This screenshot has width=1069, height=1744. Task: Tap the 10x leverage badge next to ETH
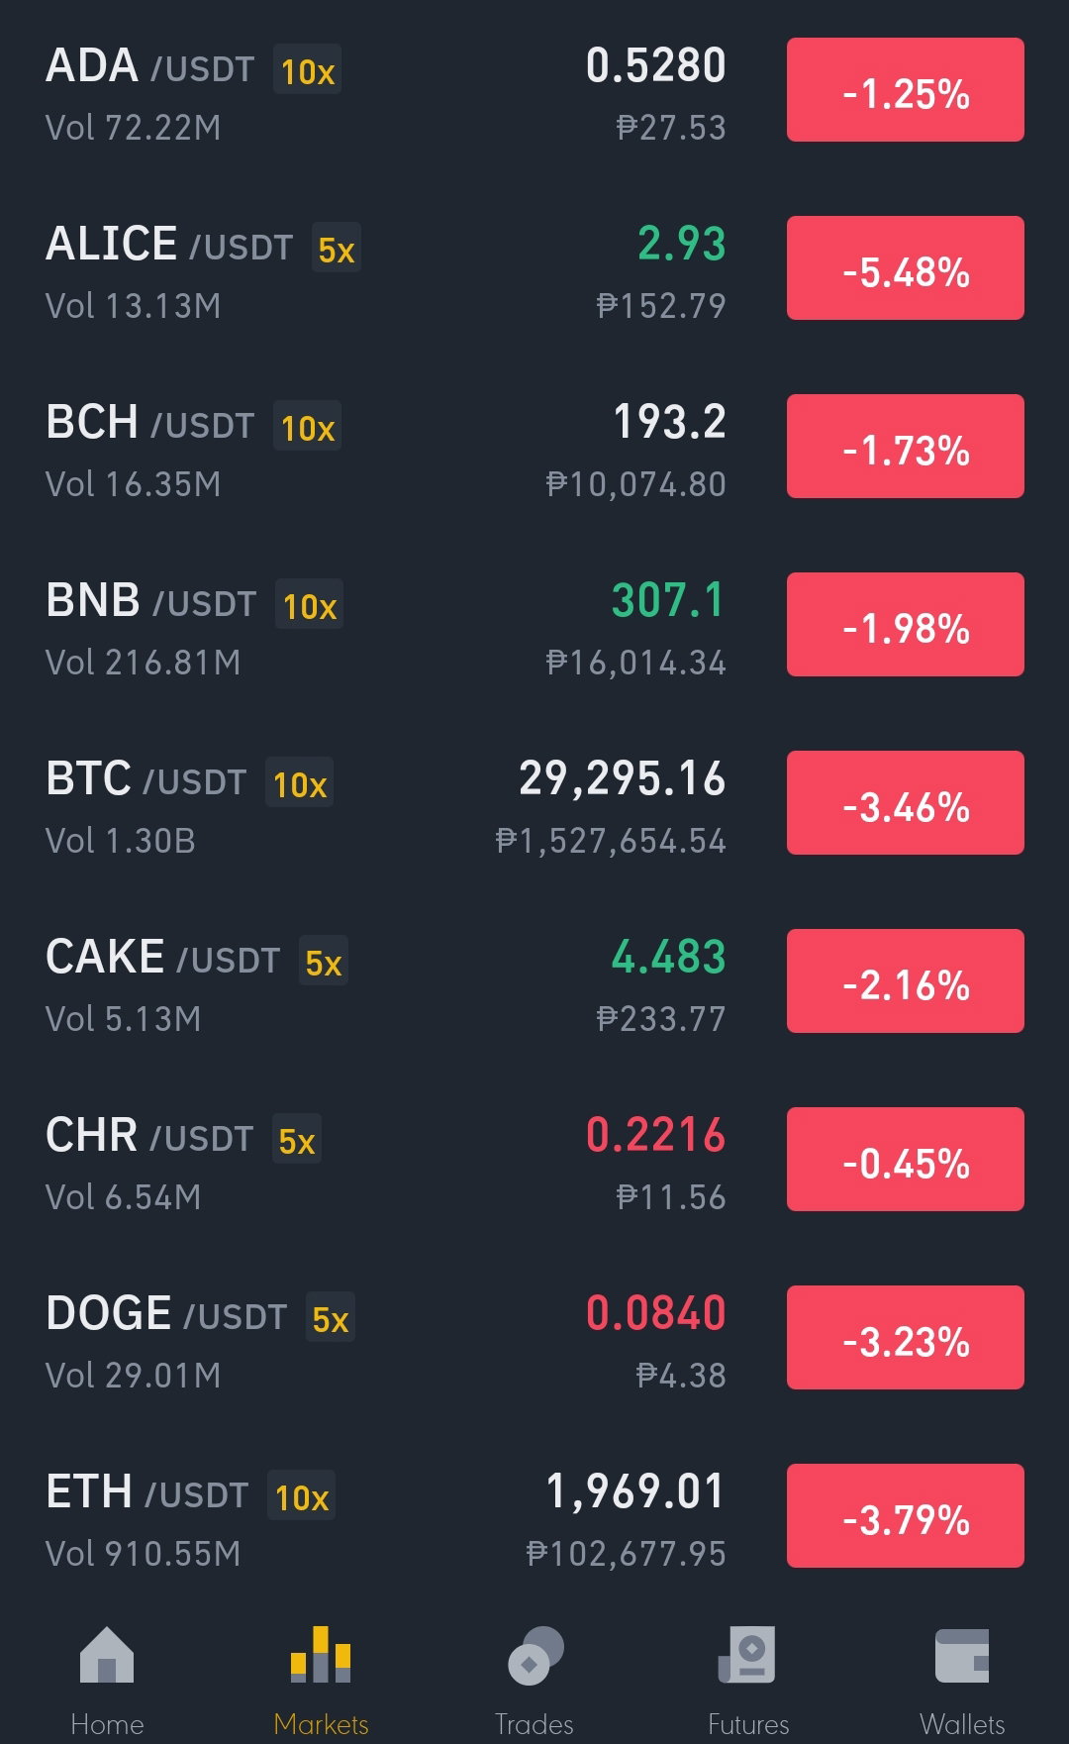302,1496
